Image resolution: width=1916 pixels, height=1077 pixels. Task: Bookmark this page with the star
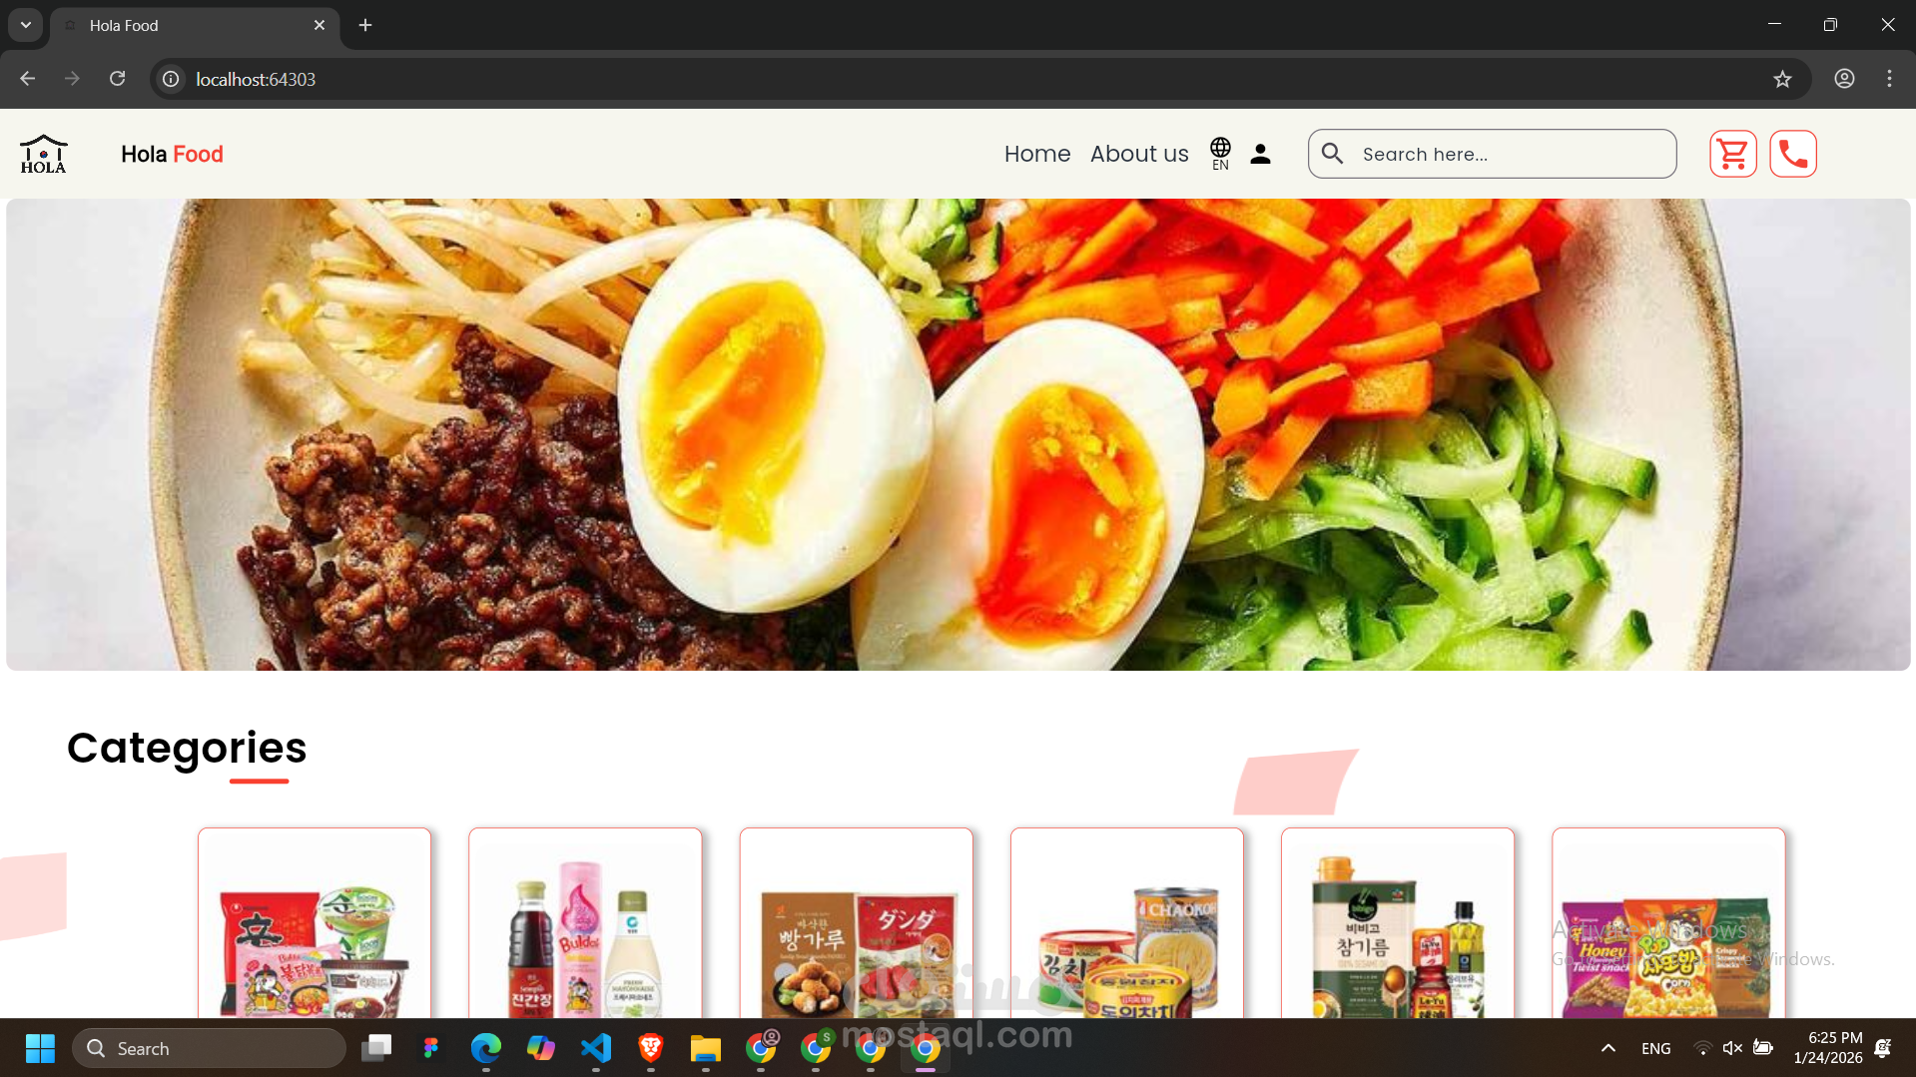click(1782, 79)
